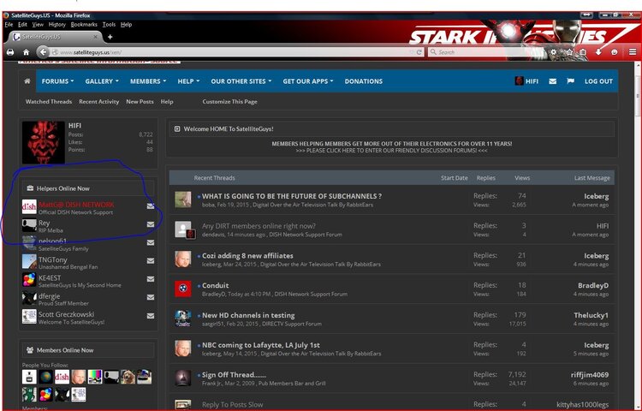
Task: Bookmark this page with the star icon
Action: (x=569, y=52)
